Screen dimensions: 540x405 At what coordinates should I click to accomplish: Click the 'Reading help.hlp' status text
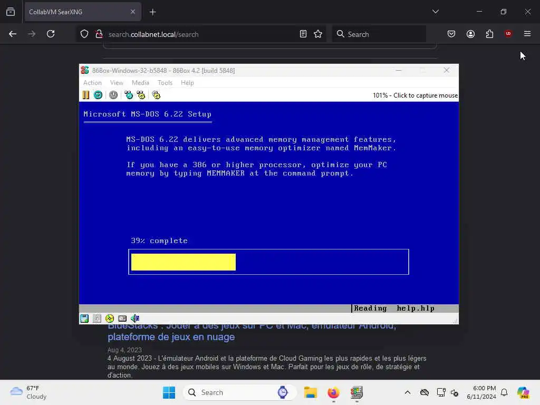point(394,308)
